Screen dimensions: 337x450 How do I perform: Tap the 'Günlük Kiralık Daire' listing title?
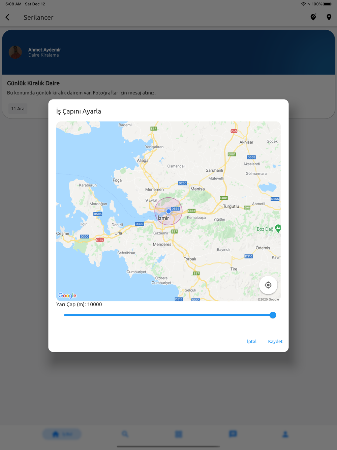33,83
